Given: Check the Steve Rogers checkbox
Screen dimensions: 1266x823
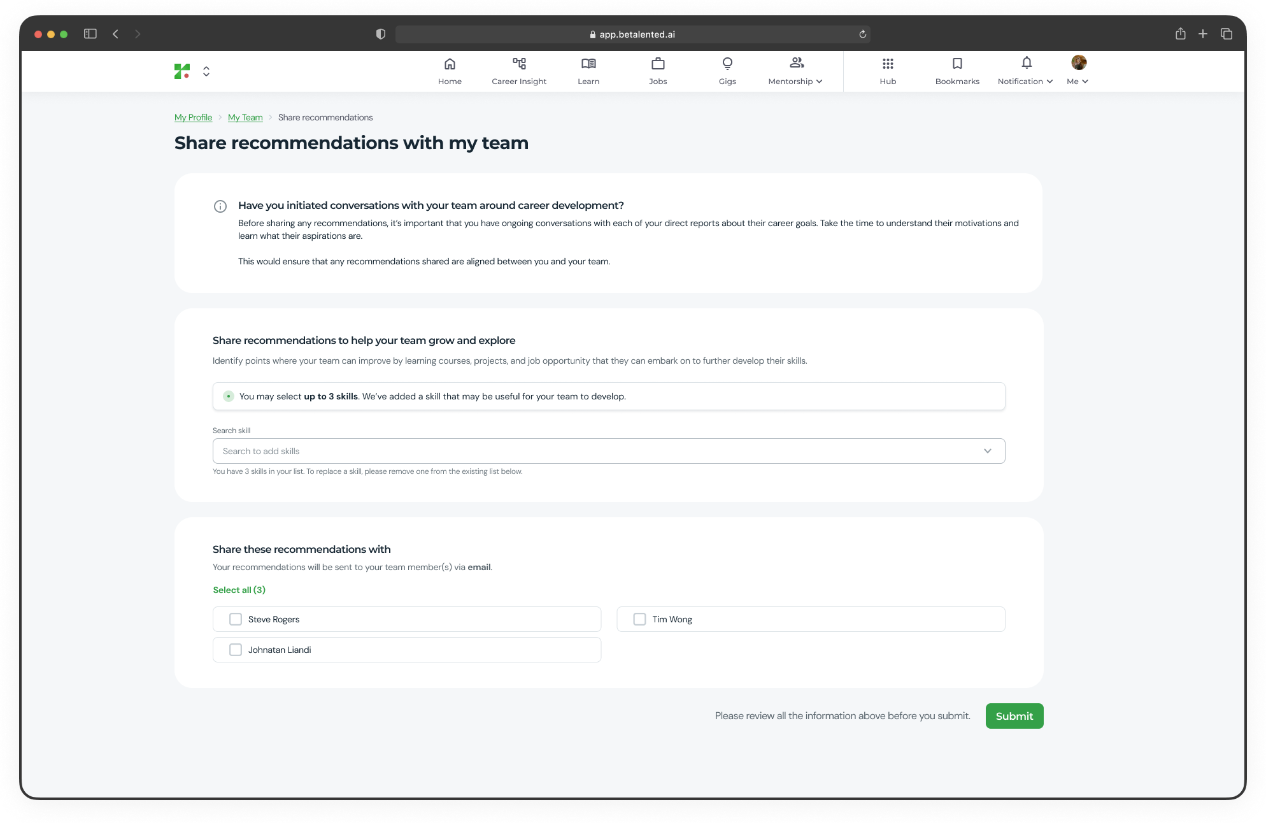Looking at the screenshot, I should (x=236, y=619).
